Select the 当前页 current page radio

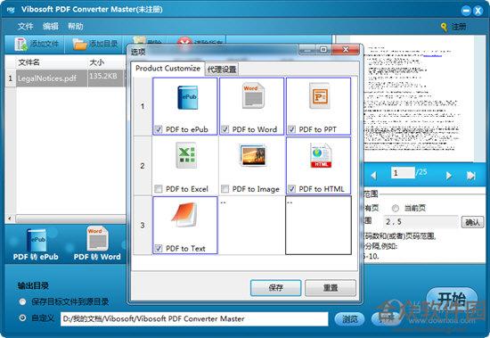click(396, 208)
